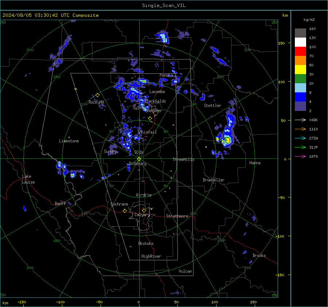Image resolution: width=328 pixels, height=307 pixels.
Task: Click the light blue 8-20 legend block
Action: 300,88
